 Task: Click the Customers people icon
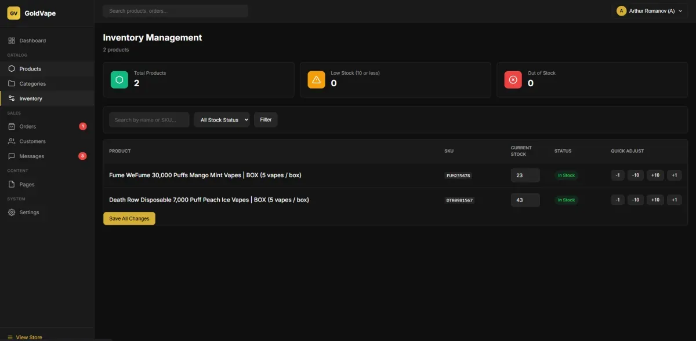pyautogui.click(x=12, y=141)
